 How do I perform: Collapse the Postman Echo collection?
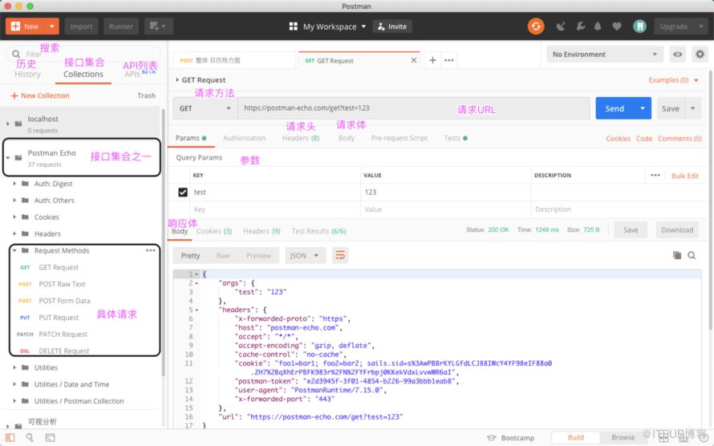pyautogui.click(x=8, y=158)
